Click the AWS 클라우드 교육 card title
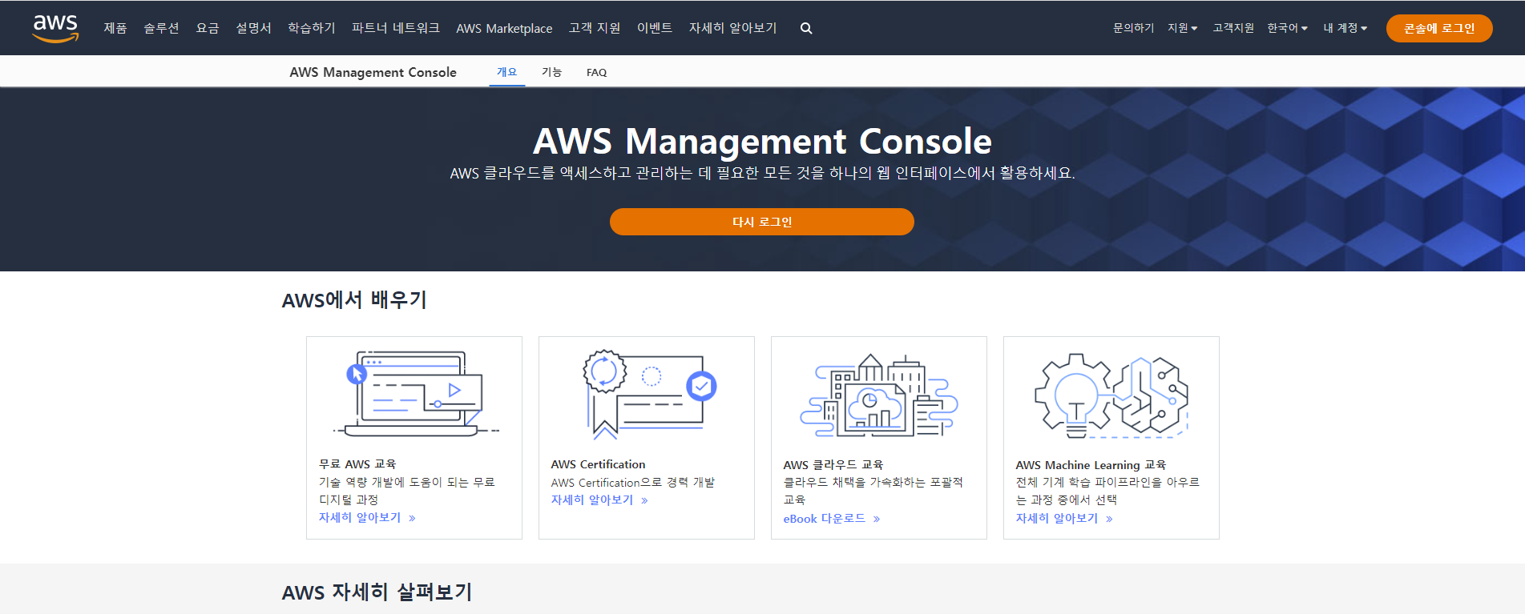Screen dimensions: 1525x614 tap(833, 465)
